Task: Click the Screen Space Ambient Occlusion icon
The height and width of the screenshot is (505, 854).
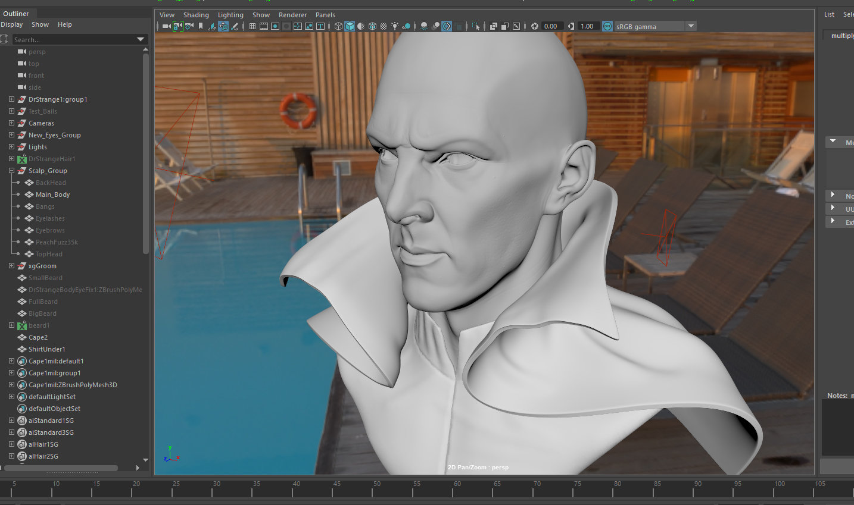Action: tap(424, 26)
